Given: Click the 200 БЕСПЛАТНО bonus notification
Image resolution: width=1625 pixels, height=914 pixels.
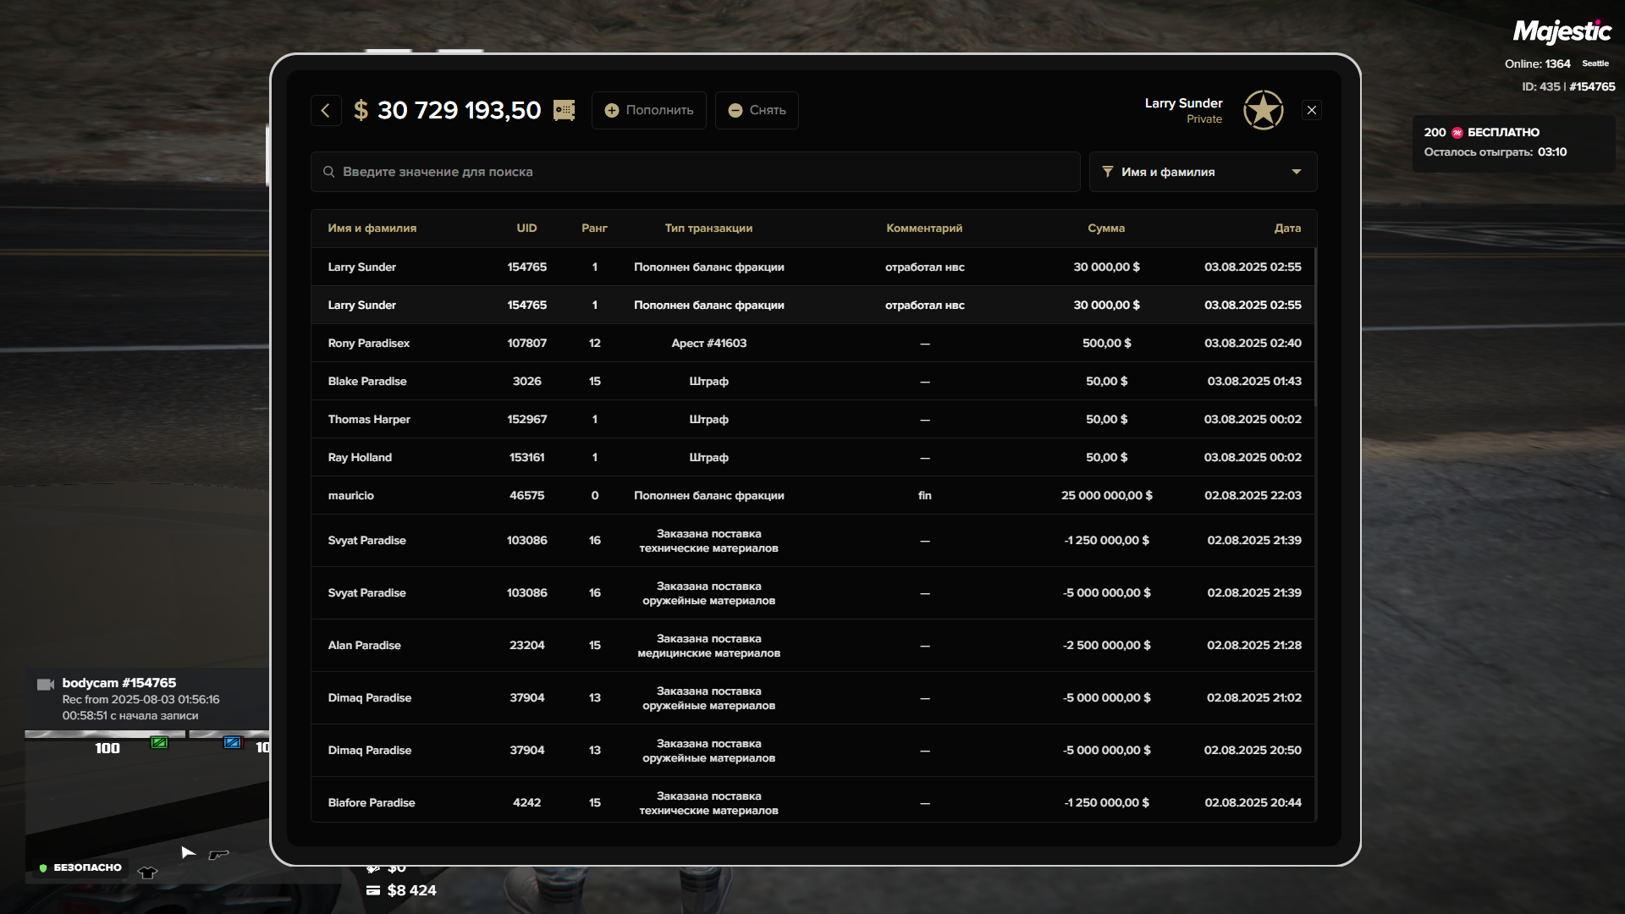Looking at the screenshot, I should (1513, 142).
